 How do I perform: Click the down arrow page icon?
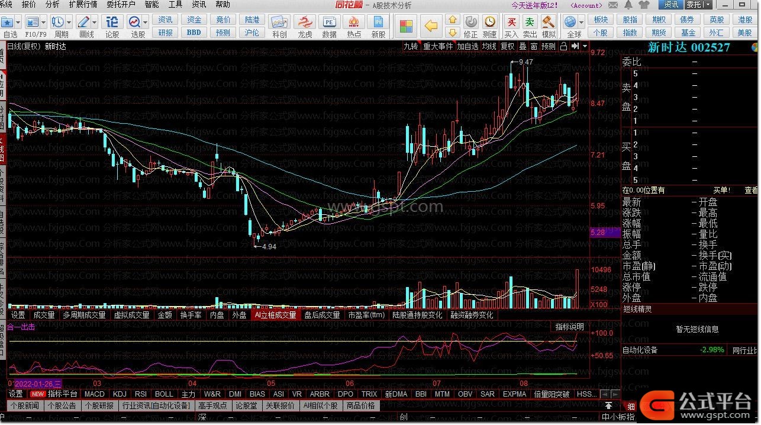[453, 33]
